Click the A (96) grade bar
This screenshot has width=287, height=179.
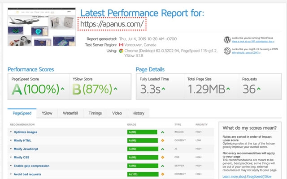142,132
